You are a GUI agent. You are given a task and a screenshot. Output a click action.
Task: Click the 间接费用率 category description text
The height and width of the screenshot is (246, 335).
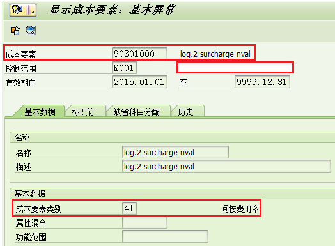point(240,209)
